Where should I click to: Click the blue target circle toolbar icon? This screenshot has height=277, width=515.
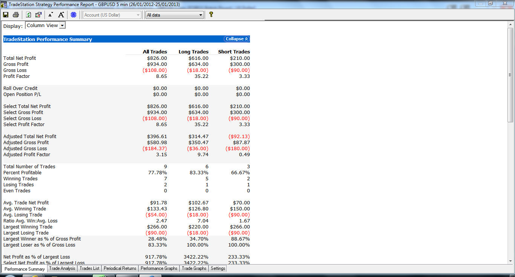coord(74,15)
